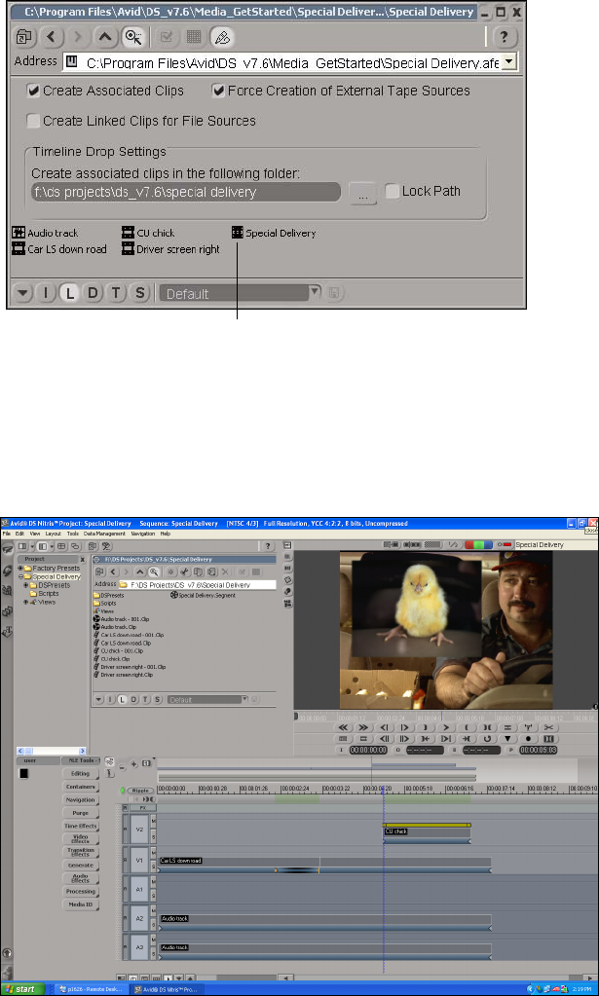Image resolution: width=599 pixels, height=996 pixels.
Task: Click the zoom-in plus icon above timeline
Action: pyautogui.click(x=133, y=764)
